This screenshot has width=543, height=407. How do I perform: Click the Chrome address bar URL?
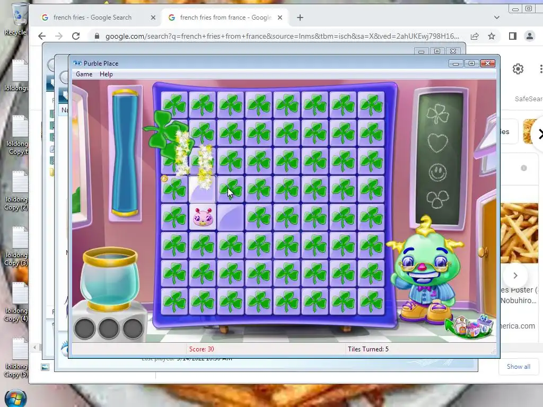click(282, 36)
